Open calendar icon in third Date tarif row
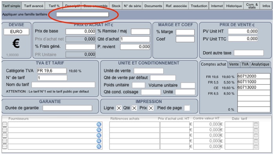 [256, 135]
